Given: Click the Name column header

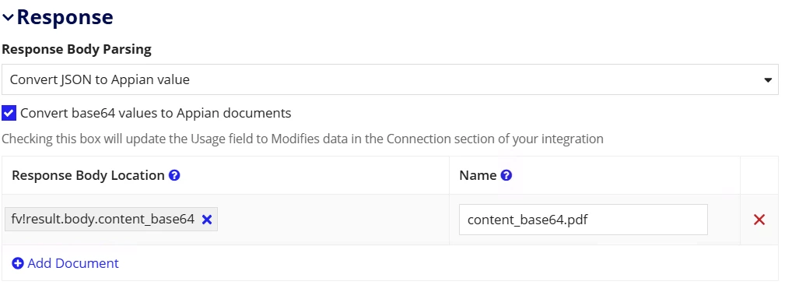Looking at the screenshot, I should pyautogui.click(x=478, y=175).
